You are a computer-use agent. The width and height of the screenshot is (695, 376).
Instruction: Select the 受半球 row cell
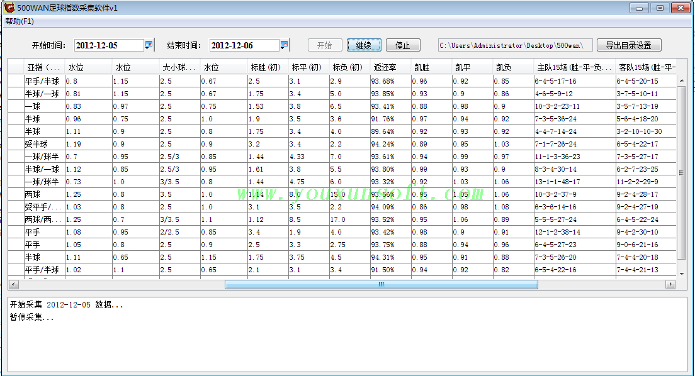click(44, 144)
